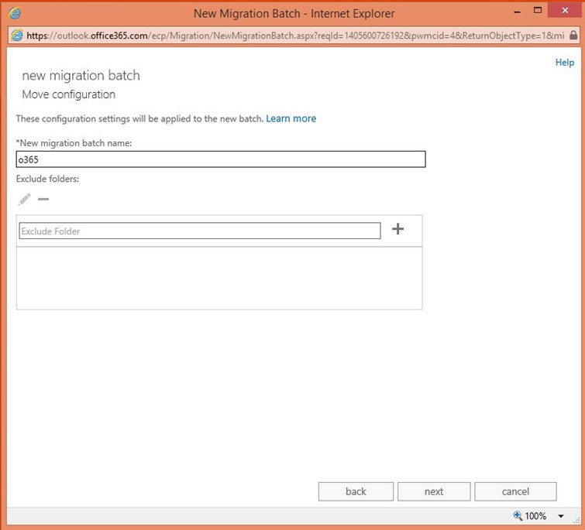This screenshot has width=585, height=530.
Task: Click the remove minus icon under Exclude folders
Action: click(x=43, y=200)
